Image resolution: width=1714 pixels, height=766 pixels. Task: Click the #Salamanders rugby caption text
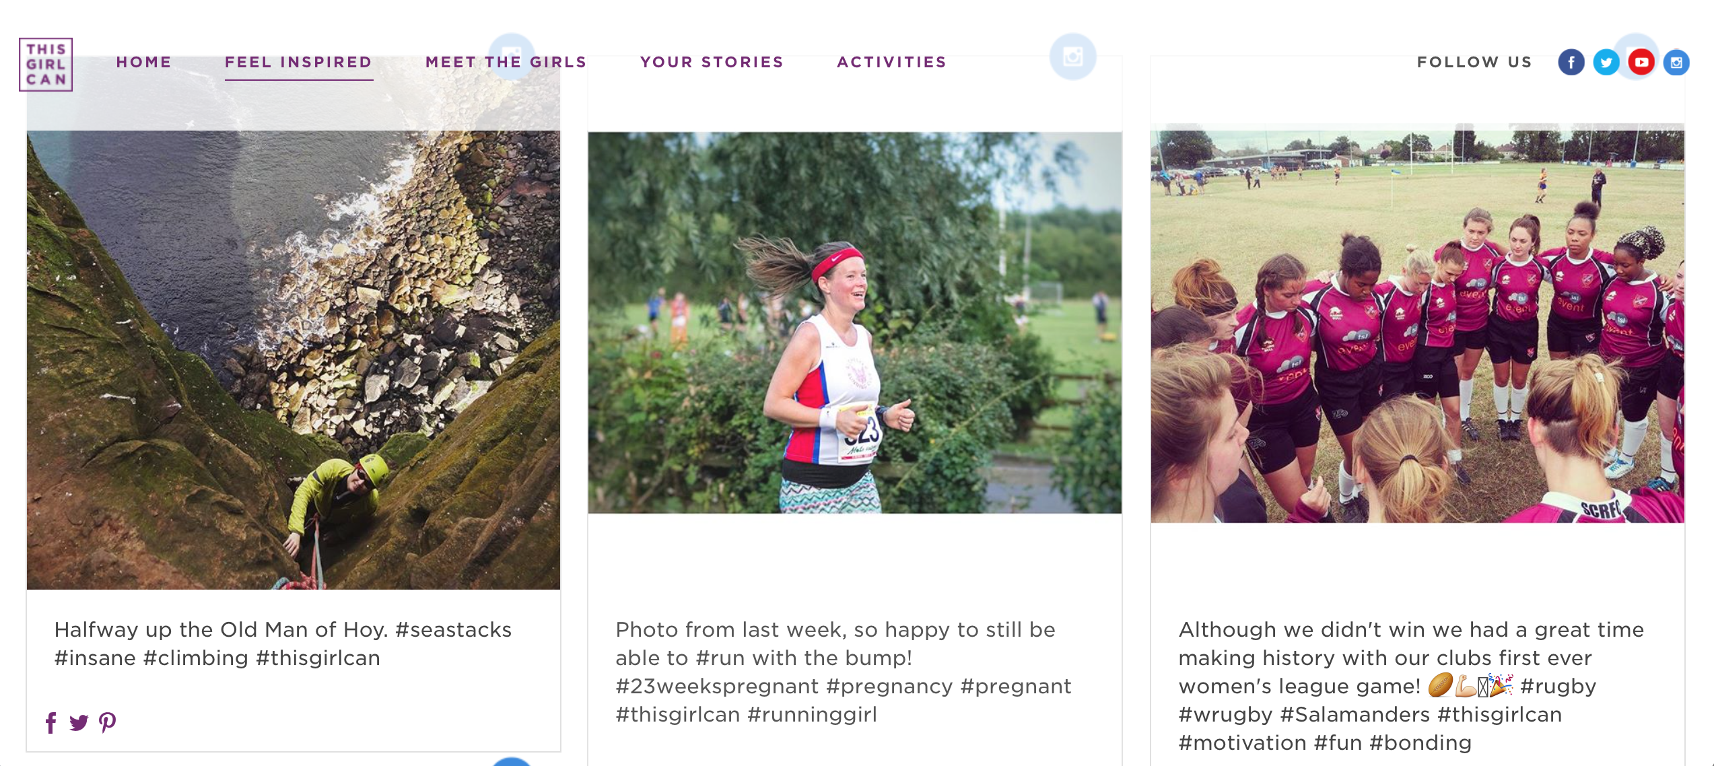tap(1412, 686)
